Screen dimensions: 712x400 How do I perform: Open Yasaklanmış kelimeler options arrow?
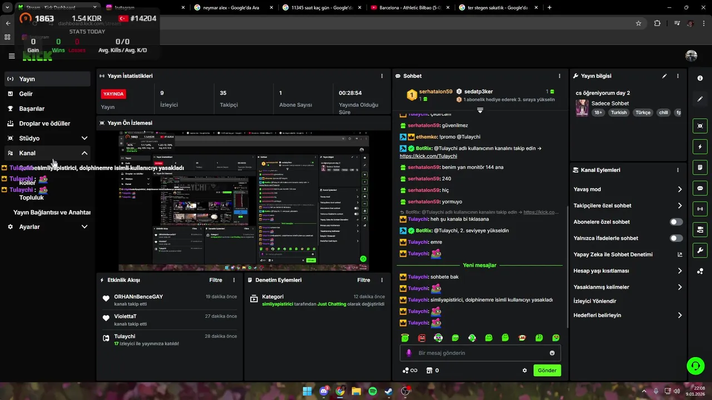[x=679, y=287]
